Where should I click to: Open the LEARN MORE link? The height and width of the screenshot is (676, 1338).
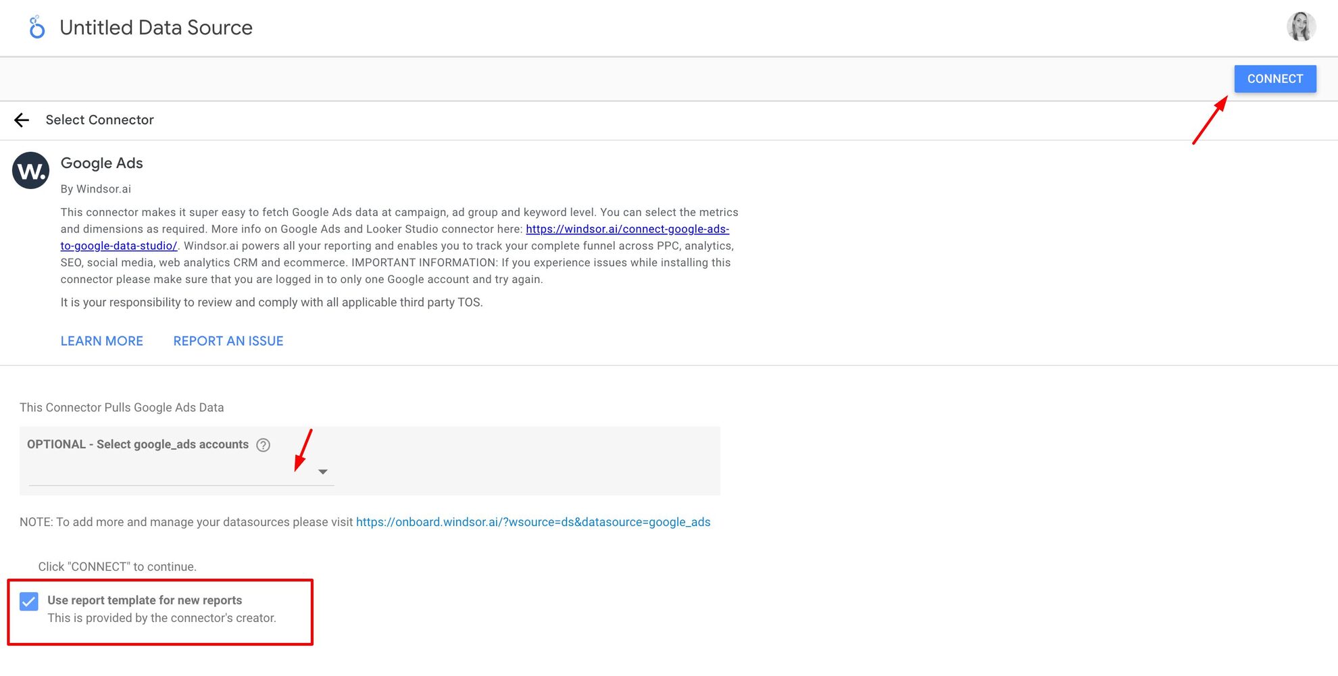pyautogui.click(x=102, y=341)
